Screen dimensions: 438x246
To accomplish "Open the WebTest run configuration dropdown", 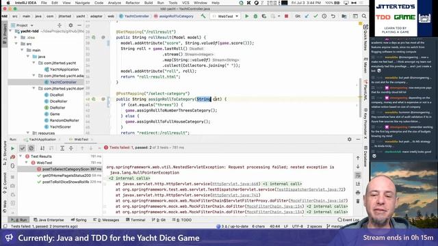I will (225, 16).
